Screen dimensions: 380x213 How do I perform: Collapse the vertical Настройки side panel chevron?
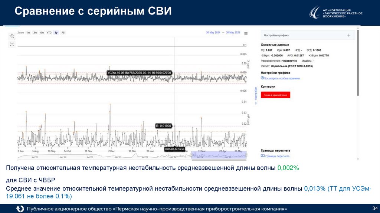tap(255, 103)
